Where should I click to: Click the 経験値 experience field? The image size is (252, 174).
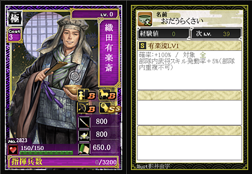(x=163, y=34)
